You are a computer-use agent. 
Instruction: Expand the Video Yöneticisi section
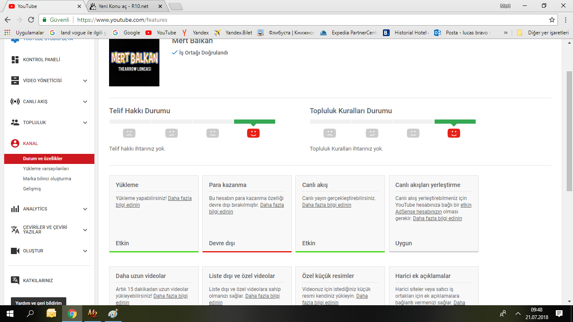[x=85, y=80]
